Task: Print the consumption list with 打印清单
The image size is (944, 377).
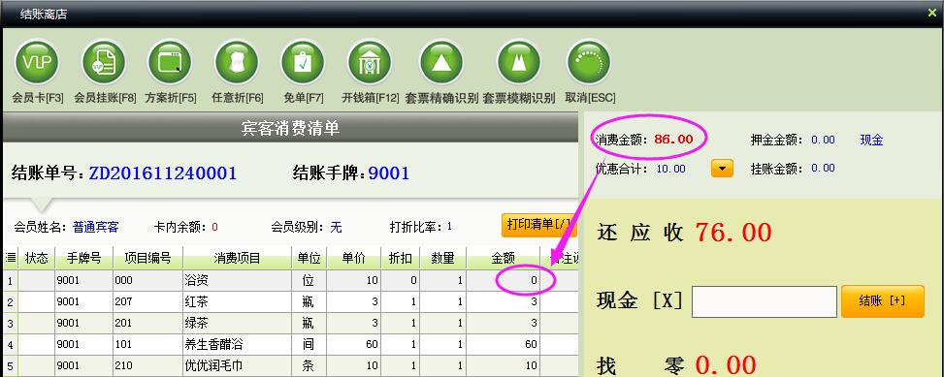Action: point(538,225)
